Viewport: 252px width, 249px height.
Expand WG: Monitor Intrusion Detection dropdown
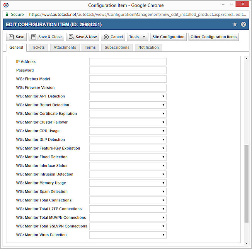click(128, 174)
